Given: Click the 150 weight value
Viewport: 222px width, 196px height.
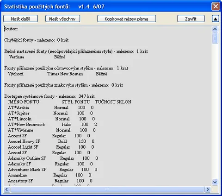Looking at the screenshot, I should click(x=82, y=141).
